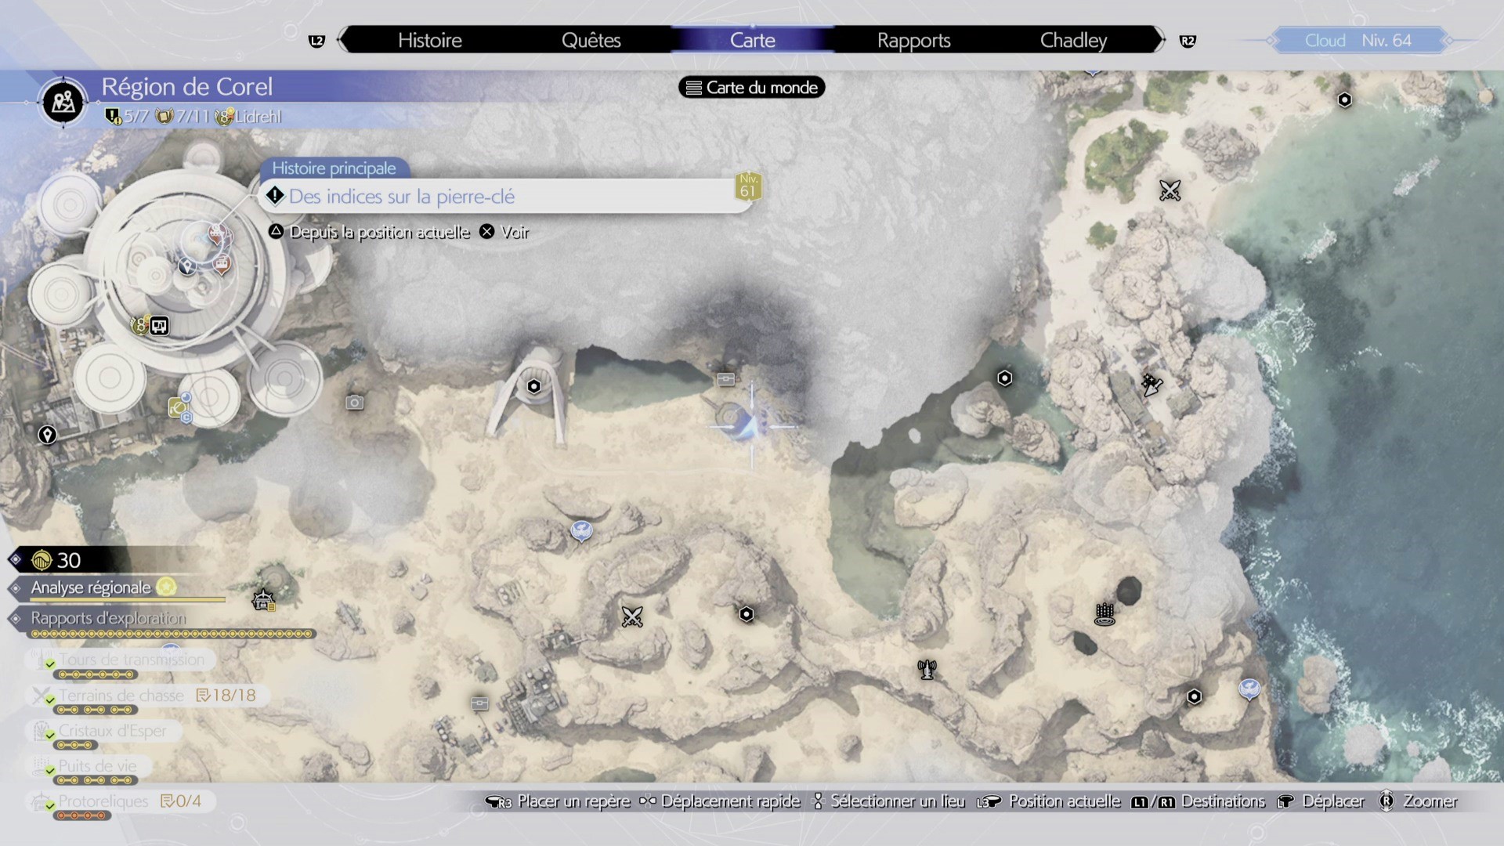
Task: Toggle the Protoreliques checkmark
Action: coord(50,804)
